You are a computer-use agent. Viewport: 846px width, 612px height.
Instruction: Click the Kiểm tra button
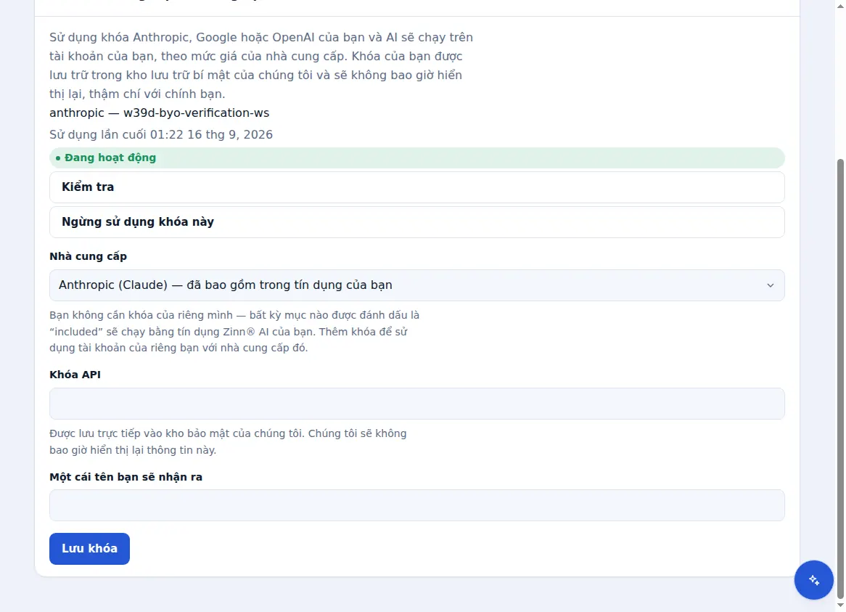[x=416, y=187]
